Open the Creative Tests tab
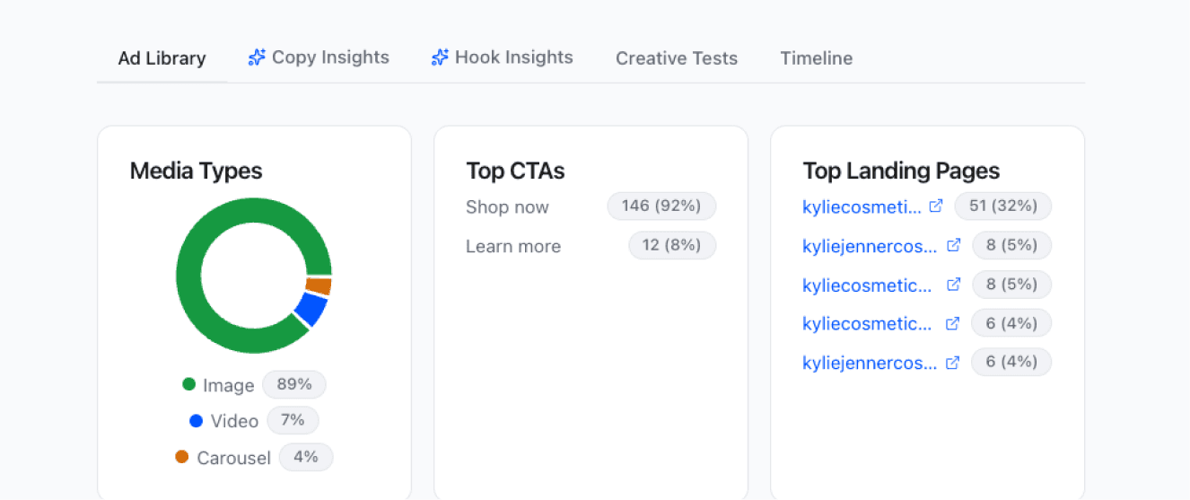Viewport: 1190px width, 500px height. click(x=676, y=58)
